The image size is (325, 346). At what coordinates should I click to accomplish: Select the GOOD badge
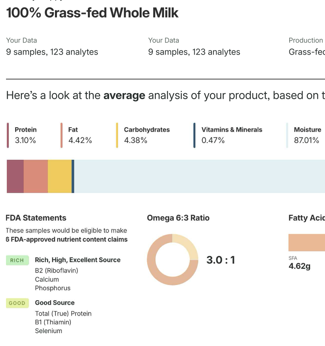[x=17, y=303]
